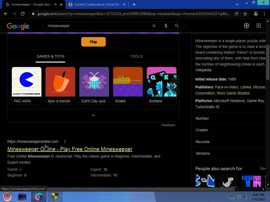Open the Google apps grid icon
The height and width of the screenshot is (202, 270).
pos(259,26)
